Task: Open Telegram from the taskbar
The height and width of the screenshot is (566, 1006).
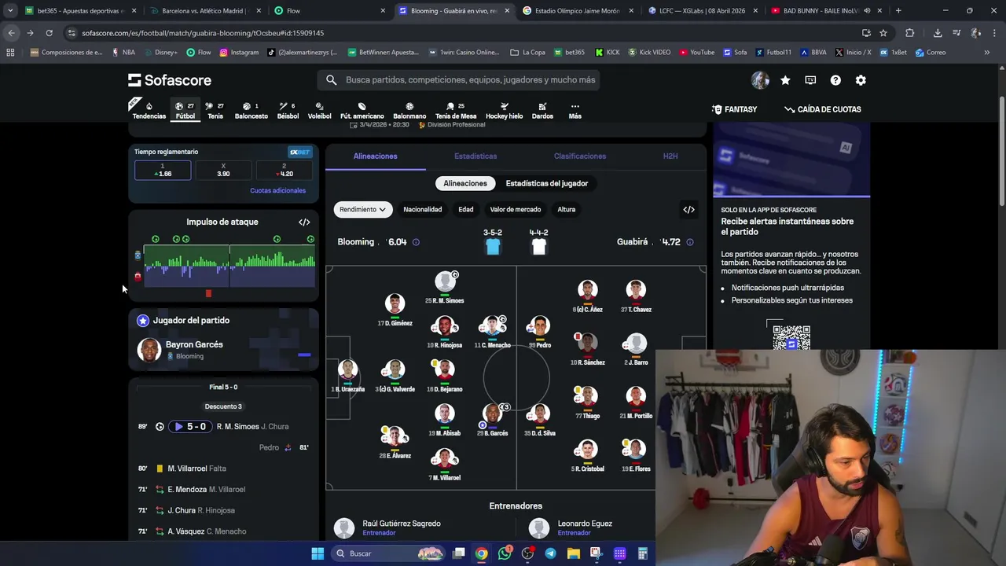Action: [550, 553]
